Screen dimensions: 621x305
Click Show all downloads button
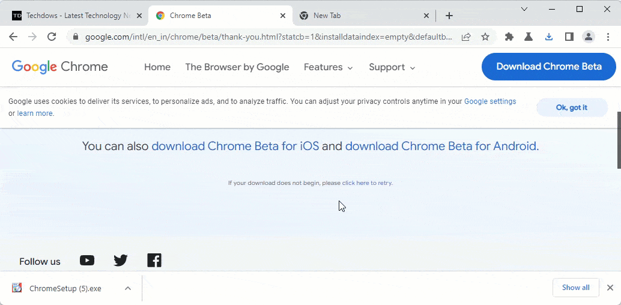[575, 288]
